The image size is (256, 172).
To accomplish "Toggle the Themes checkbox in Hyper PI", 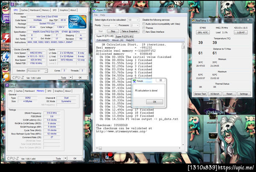I will pos(144,28).
